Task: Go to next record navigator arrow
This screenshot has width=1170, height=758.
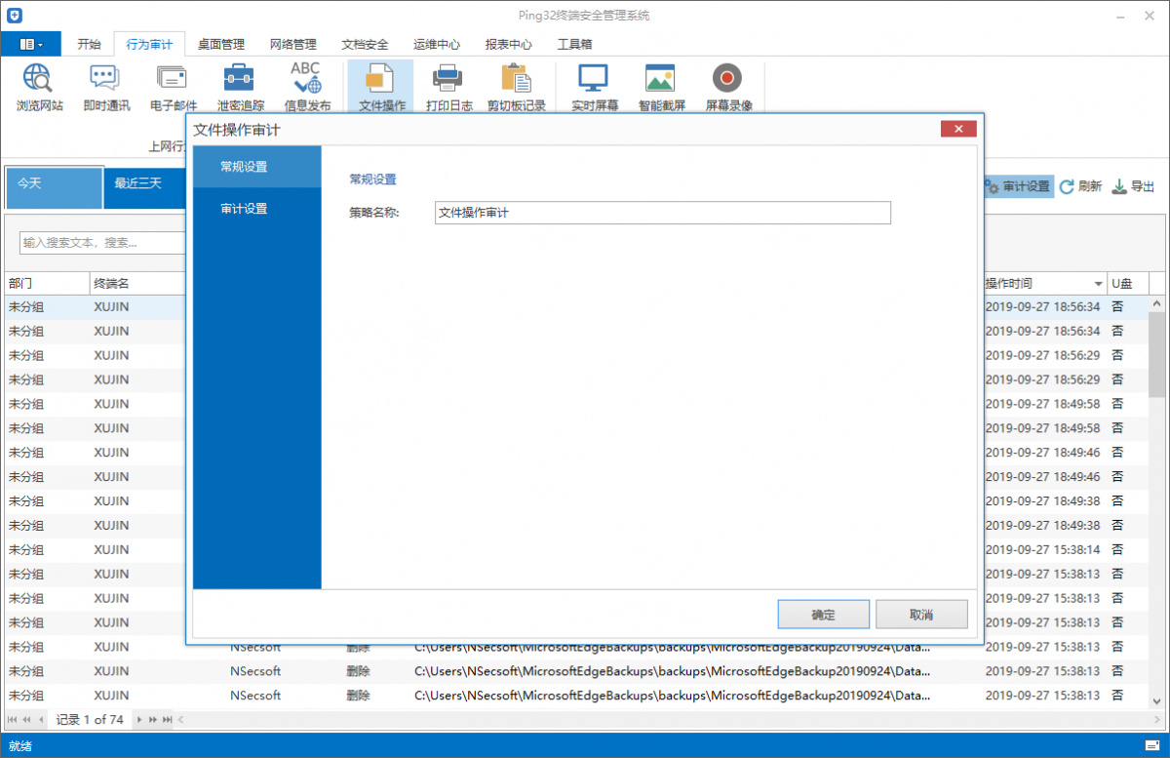Action: (139, 720)
